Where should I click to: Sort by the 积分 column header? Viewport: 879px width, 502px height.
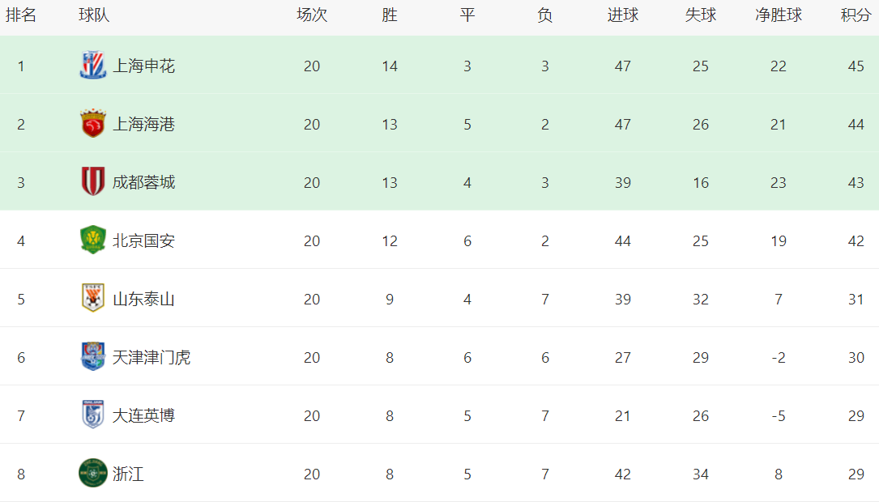click(856, 15)
